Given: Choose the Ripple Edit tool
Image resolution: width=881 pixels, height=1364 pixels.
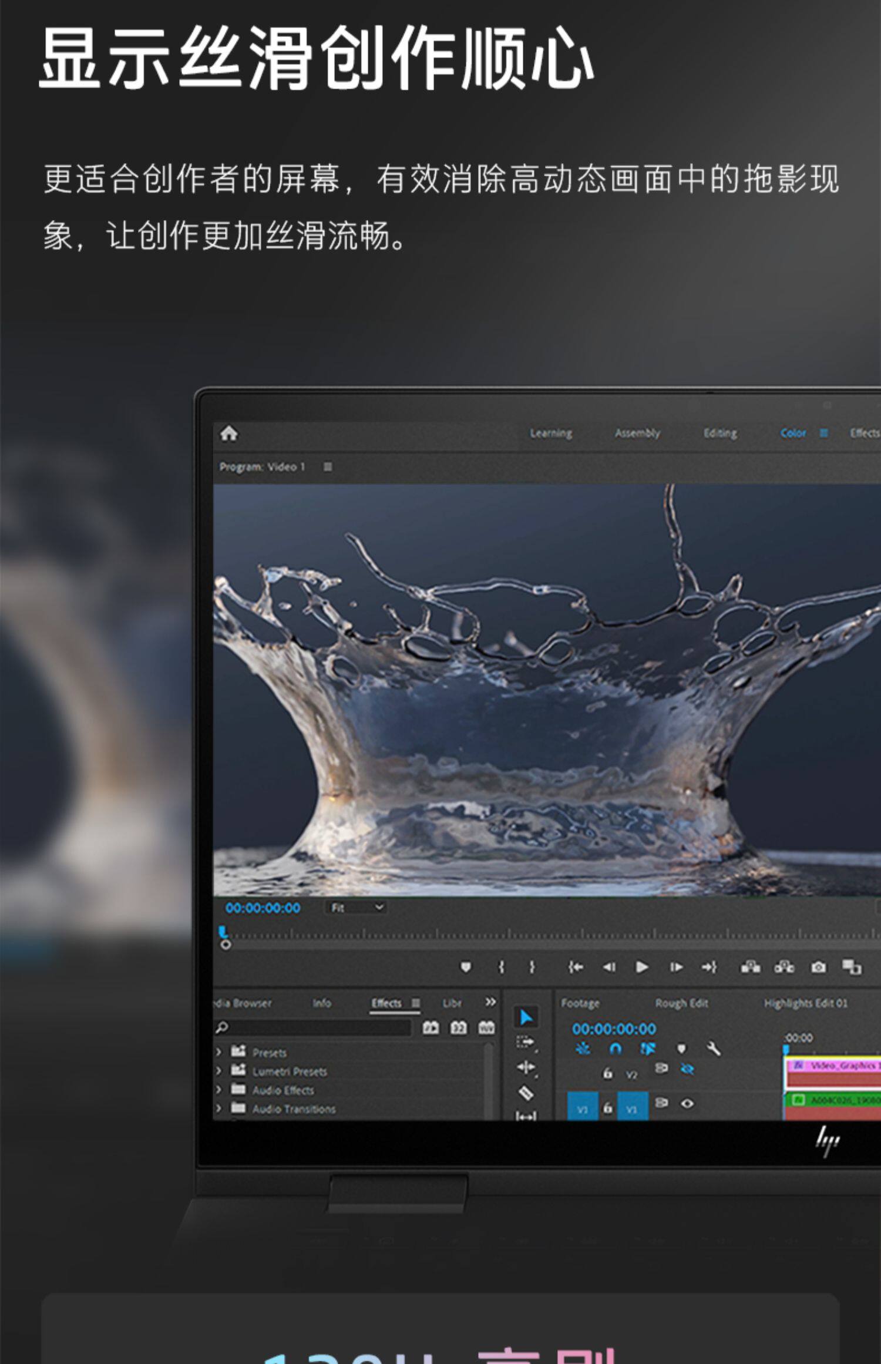Looking at the screenshot, I should click(x=525, y=1067).
